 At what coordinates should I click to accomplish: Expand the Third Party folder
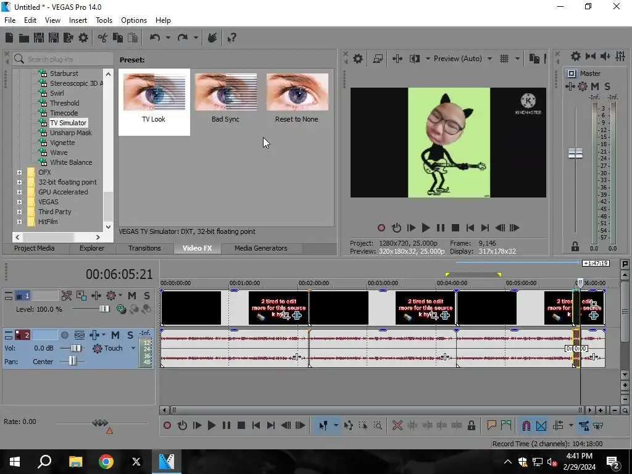click(x=19, y=212)
